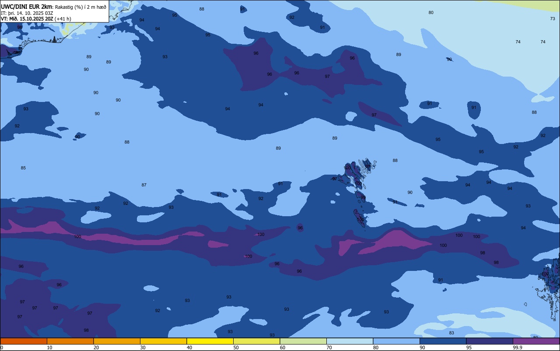This screenshot has height=351, width=560.
Task: Select the indigo 95–99.9 legend swatch
Action: (490, 341)
